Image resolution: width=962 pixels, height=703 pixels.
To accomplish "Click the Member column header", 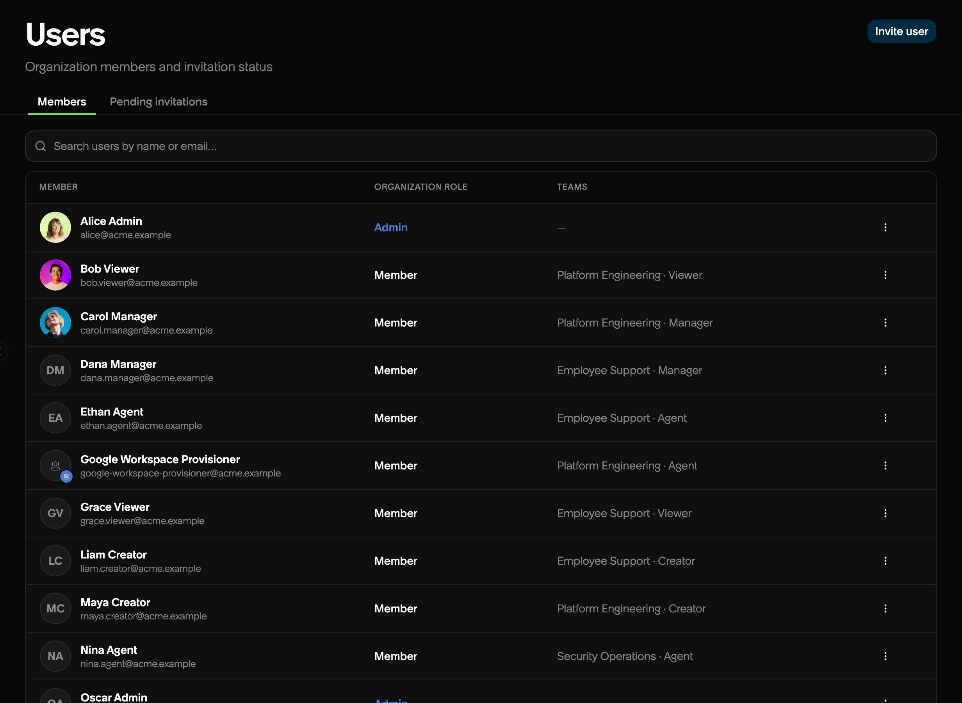I will click(58, 187).
